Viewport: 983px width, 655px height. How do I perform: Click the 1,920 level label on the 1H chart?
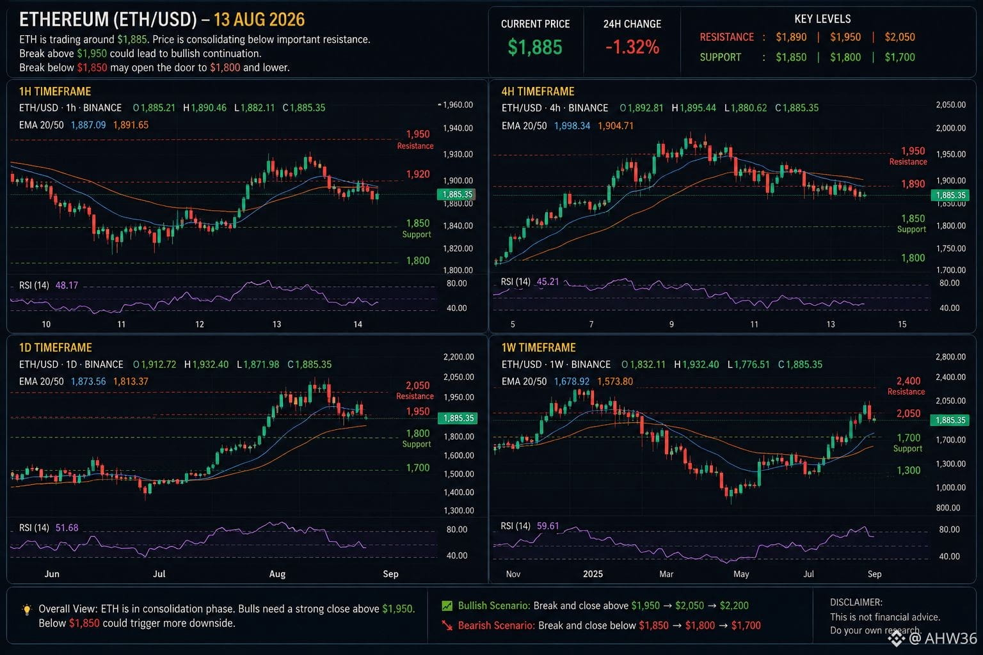pos(418,174)
